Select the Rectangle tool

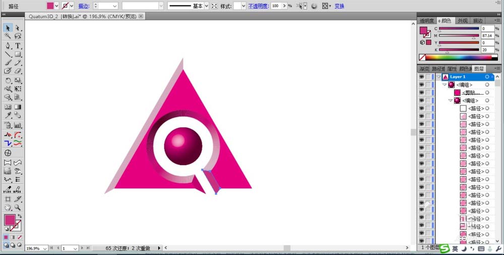(x=18, y=54)
